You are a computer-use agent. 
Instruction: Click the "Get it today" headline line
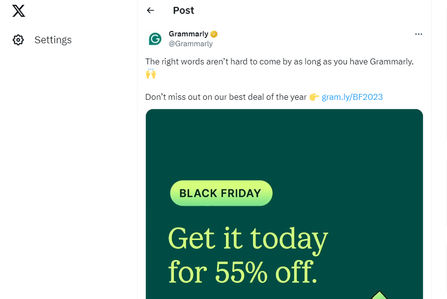coord(248,239)
